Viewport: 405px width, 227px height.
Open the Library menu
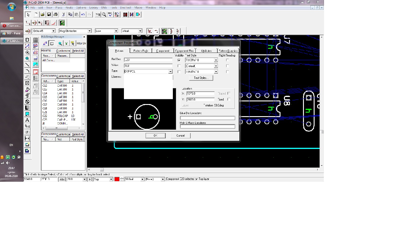[93, 7]
